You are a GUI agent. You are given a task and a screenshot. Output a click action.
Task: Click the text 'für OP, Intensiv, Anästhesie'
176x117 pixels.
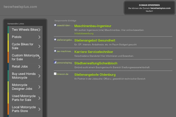point(89,44)
